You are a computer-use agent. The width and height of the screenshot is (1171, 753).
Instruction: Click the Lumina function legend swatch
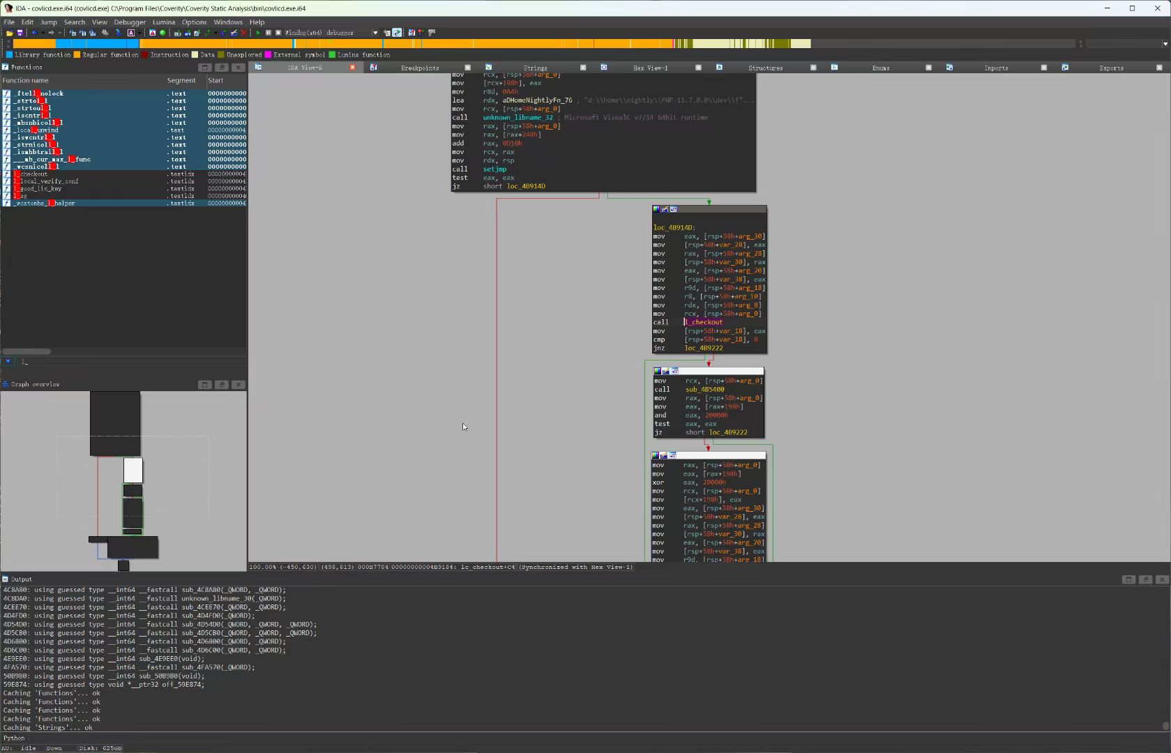[x=332, y=54]
